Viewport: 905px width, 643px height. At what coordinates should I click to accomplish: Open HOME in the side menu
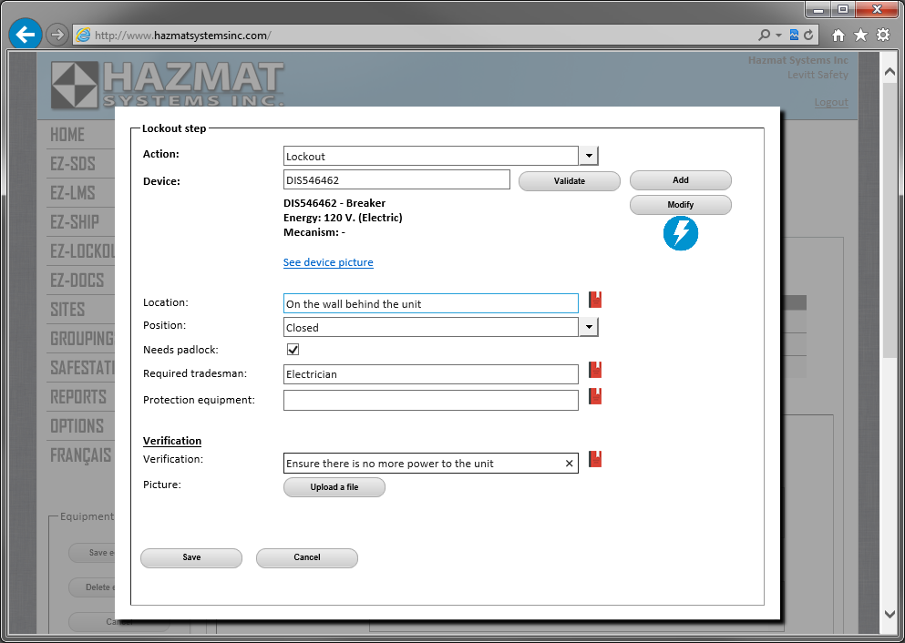(67, 135)
